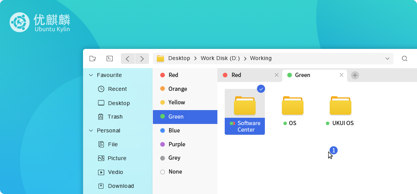The width and height of the screenshot is (417, 194).
Task: Collapse the Personal section
Action: tap(91, 130)
